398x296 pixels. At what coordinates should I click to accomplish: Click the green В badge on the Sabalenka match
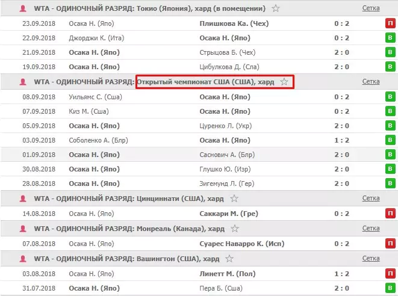390,140
